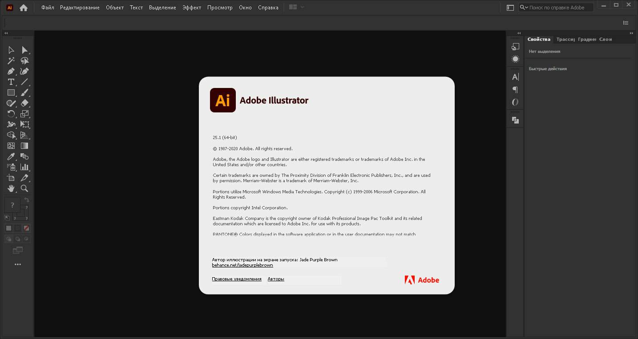Open the OpenType panel dock icon
The height and width of the screenshot is (339, 638).
point(515,102)
